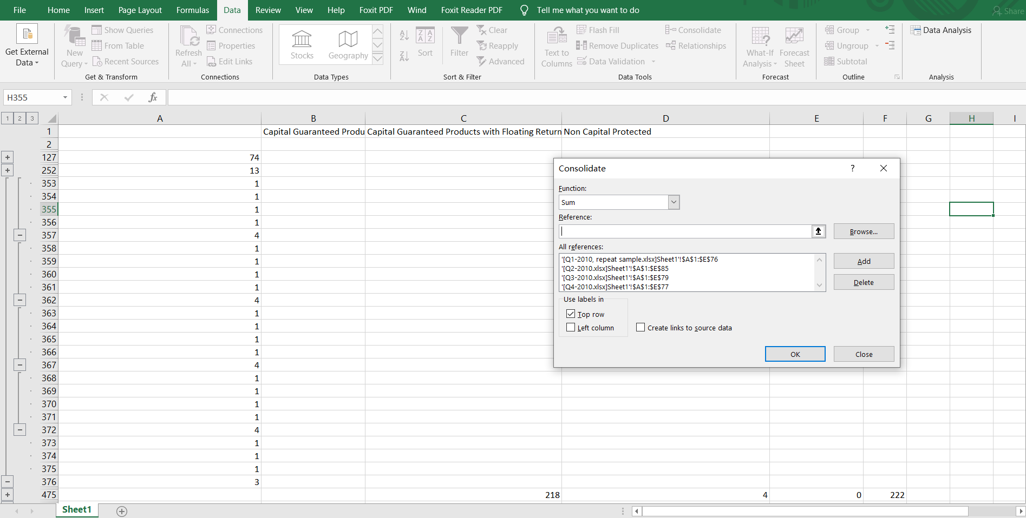Sort descending Z to A
The image size is (1026, 518).
[x=404, y=55]
